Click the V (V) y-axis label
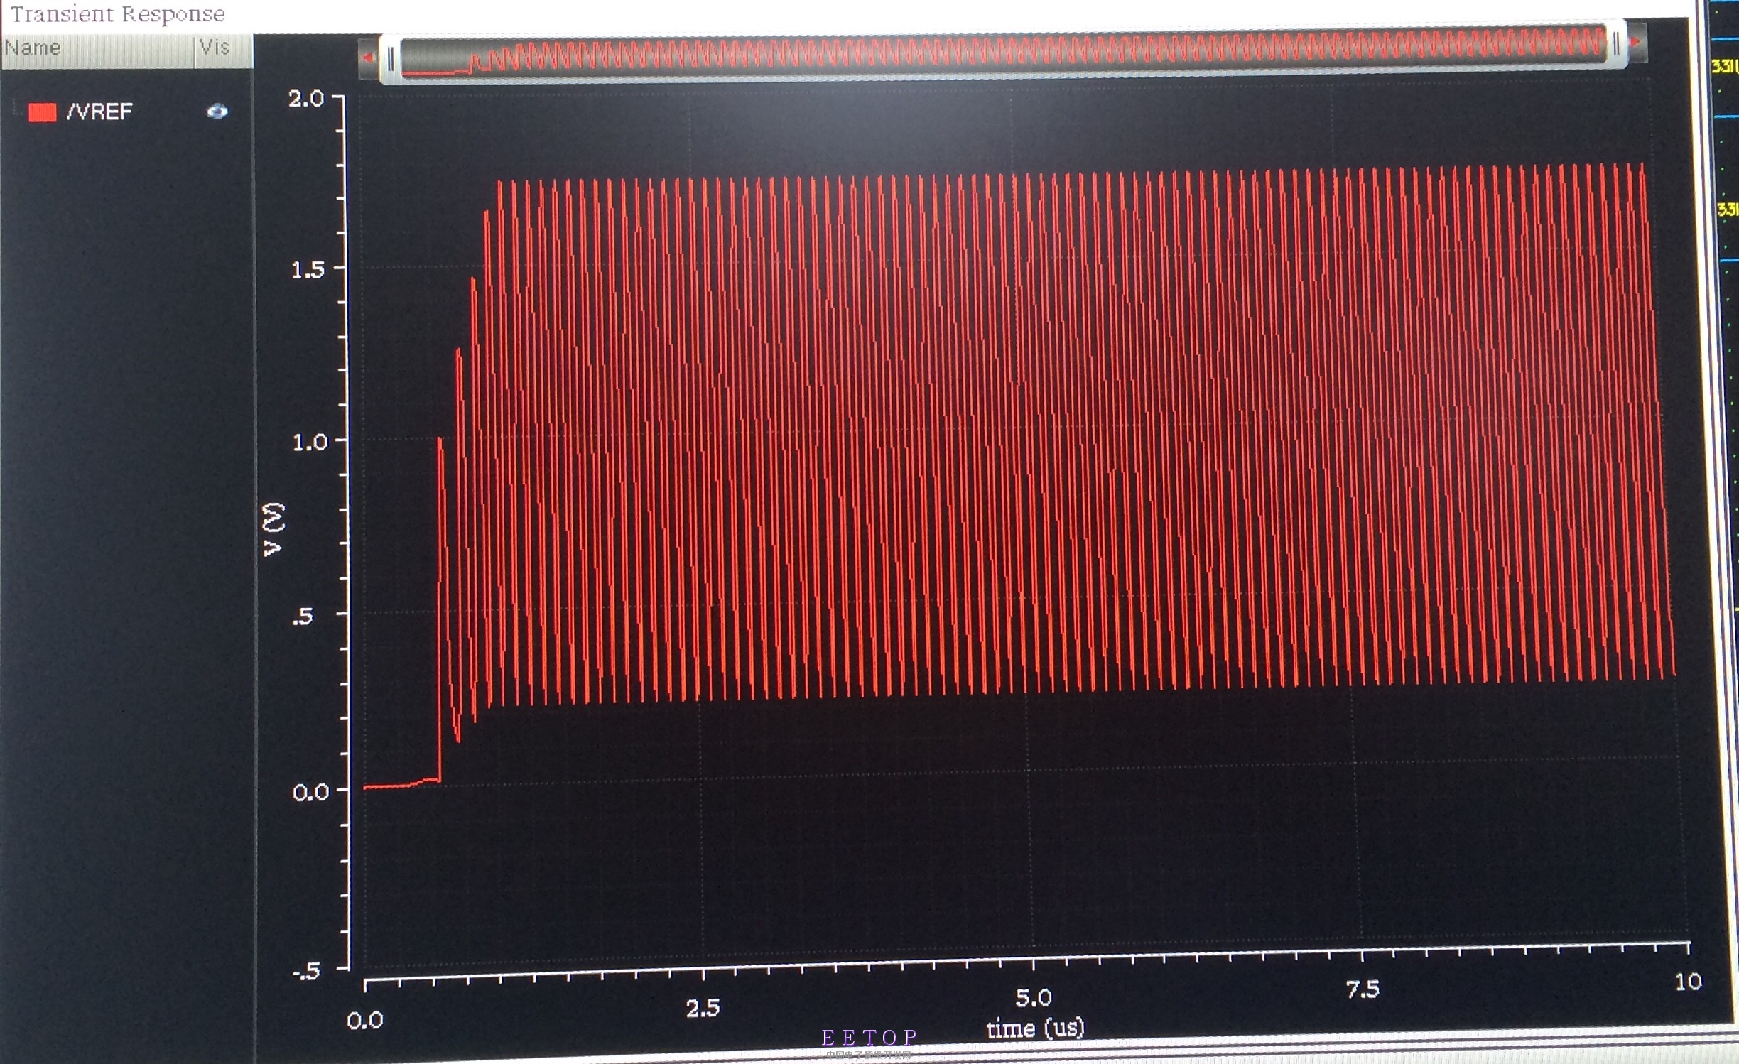Image resolution: width=1739 pixels, height=1064 pixels. click(x=273, y=529)
